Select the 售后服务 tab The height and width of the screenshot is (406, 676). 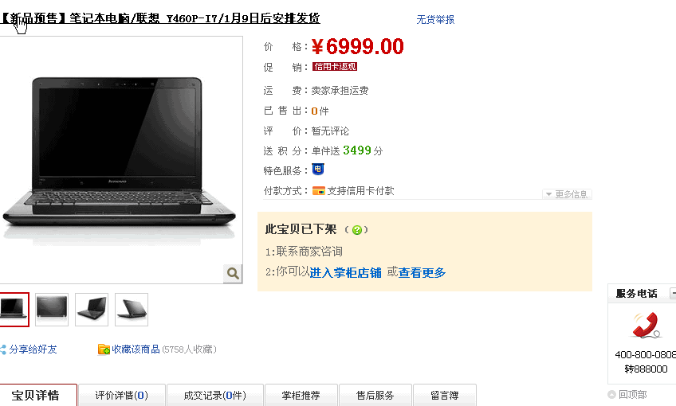(x=375, y=395)
